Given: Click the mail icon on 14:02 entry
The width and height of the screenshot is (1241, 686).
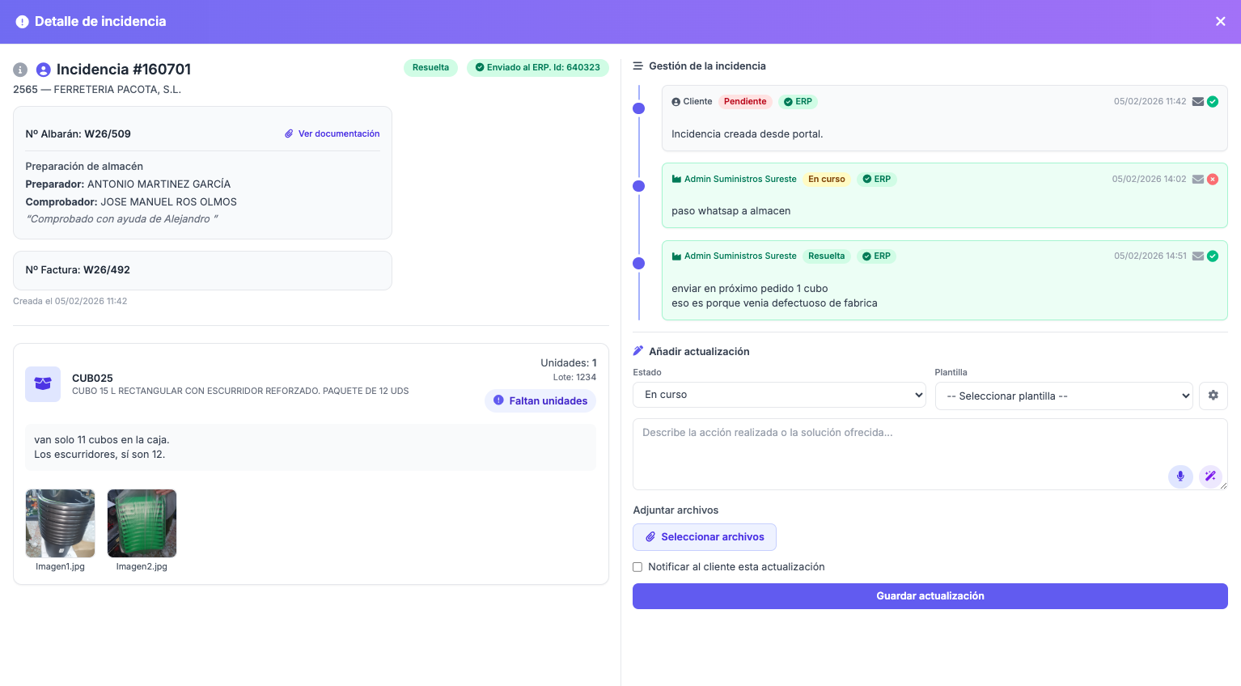Looking at the screenshot, I should (1198, 179).
